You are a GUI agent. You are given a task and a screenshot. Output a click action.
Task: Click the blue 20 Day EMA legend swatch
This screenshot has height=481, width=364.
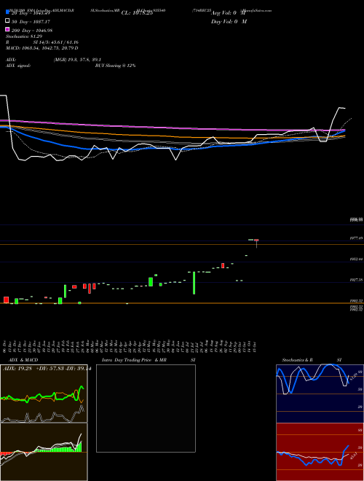pos(8,12)
